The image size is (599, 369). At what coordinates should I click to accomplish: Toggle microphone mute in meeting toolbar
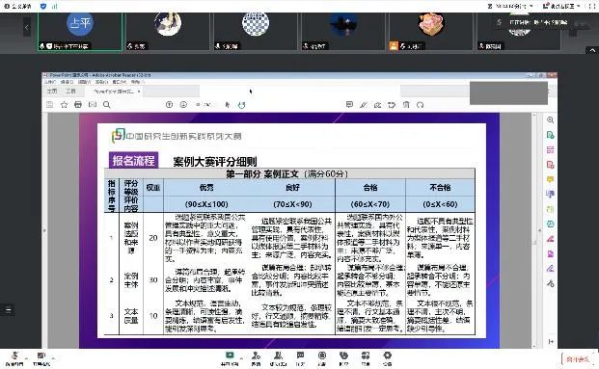point(14,358)
